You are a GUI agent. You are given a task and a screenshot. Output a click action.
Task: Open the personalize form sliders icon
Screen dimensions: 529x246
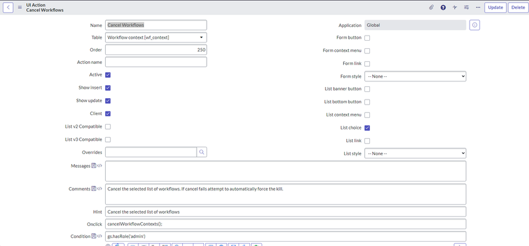[x=466, y=8]
